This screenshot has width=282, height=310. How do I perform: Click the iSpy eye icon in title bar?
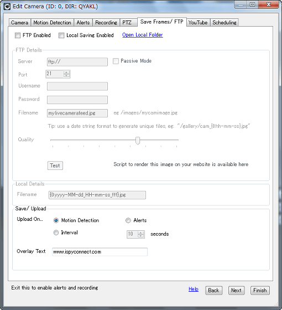pos(7,6)
